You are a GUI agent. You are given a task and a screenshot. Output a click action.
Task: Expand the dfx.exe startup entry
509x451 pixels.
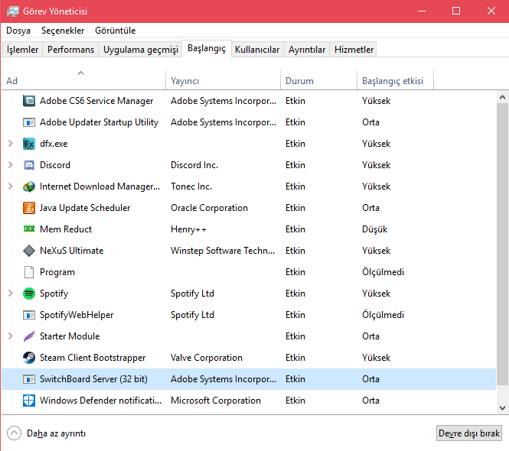[10, 144]
